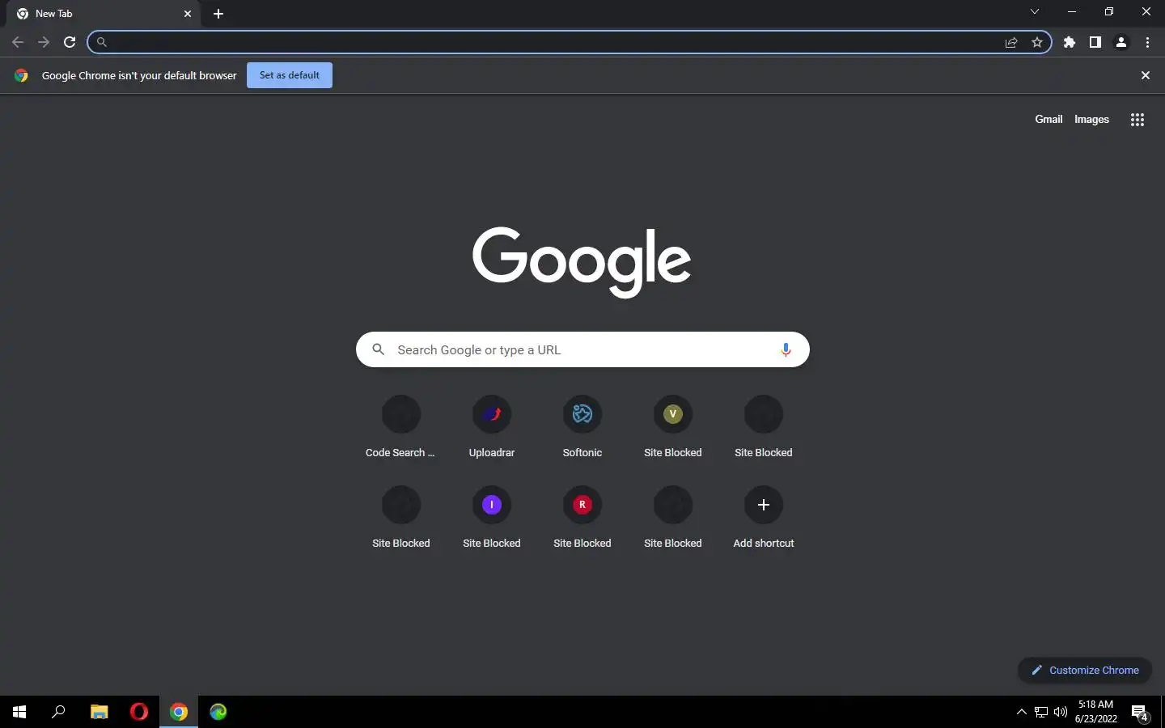
Task: Add a new shortcut tile
Action: click(764, 518)
